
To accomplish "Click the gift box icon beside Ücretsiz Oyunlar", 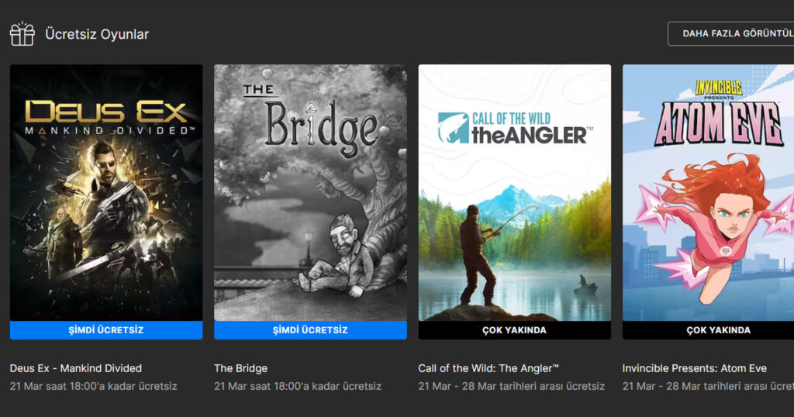I will (x=22, y=34).
